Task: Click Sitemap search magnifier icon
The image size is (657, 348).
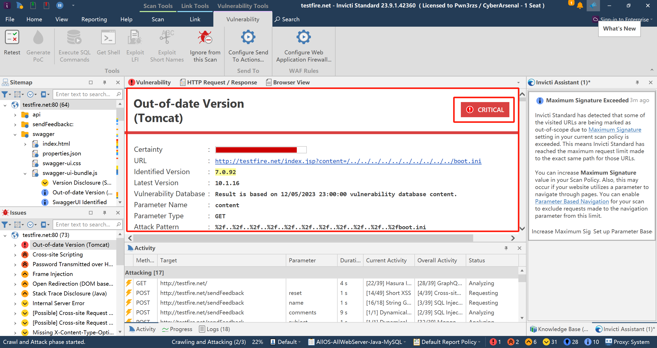Action: pyautogui.click(x=118, y=94)
